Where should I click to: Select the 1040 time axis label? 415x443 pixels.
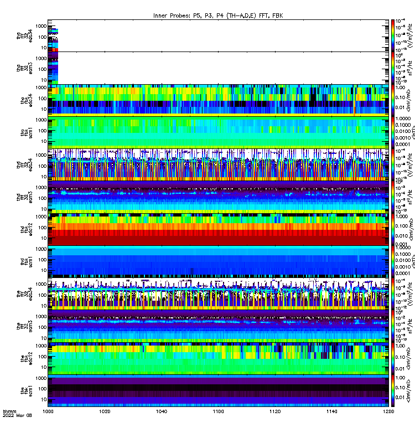click(x=162, y=411)
